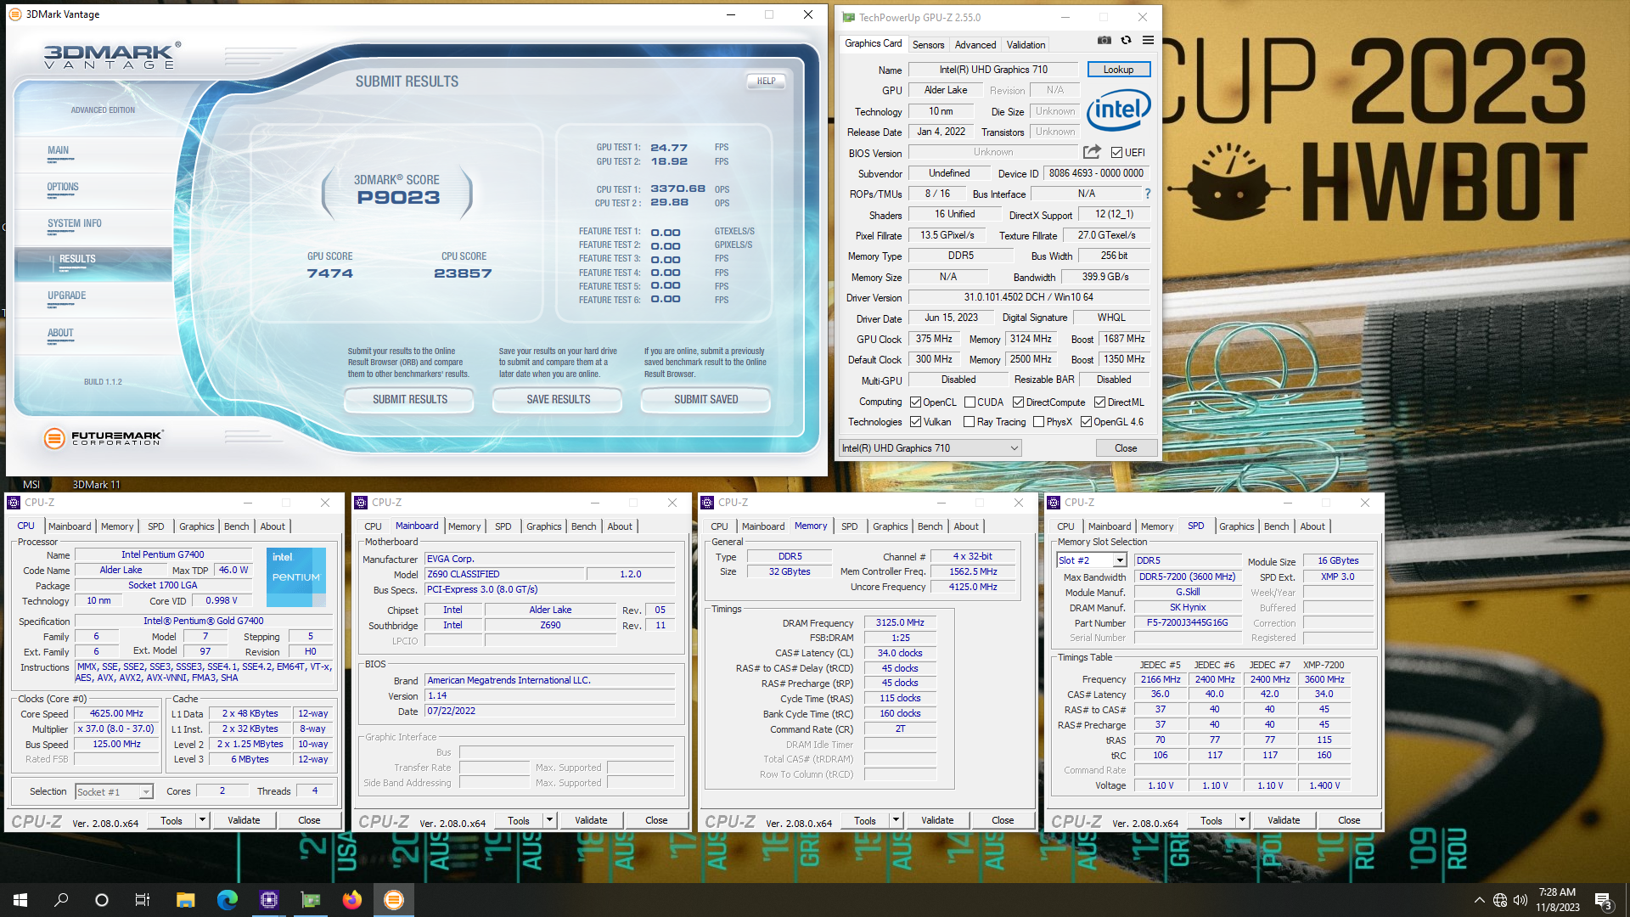This screenshot has height=917, width=1630.
Task: Switch to the GPU-Z Advanced tab
Action: tap(975, 45)
